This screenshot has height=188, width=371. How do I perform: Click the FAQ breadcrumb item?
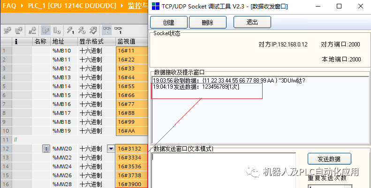click(x=9, y=6)
